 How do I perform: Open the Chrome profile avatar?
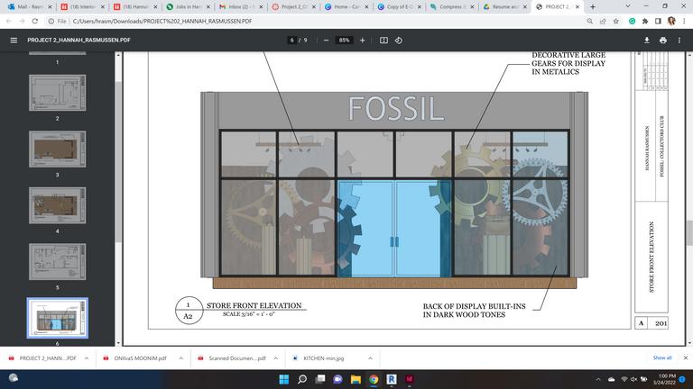point(671,22)
